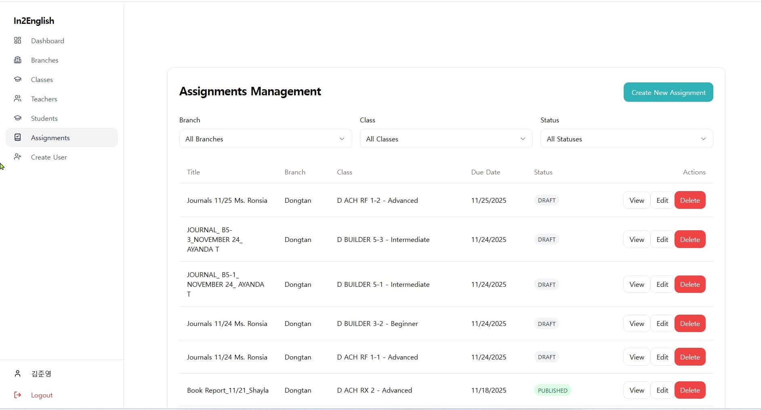Viewport: 761px width, 410px height.
Task: Click the In2English logo text
Action: tap(34, 21)
